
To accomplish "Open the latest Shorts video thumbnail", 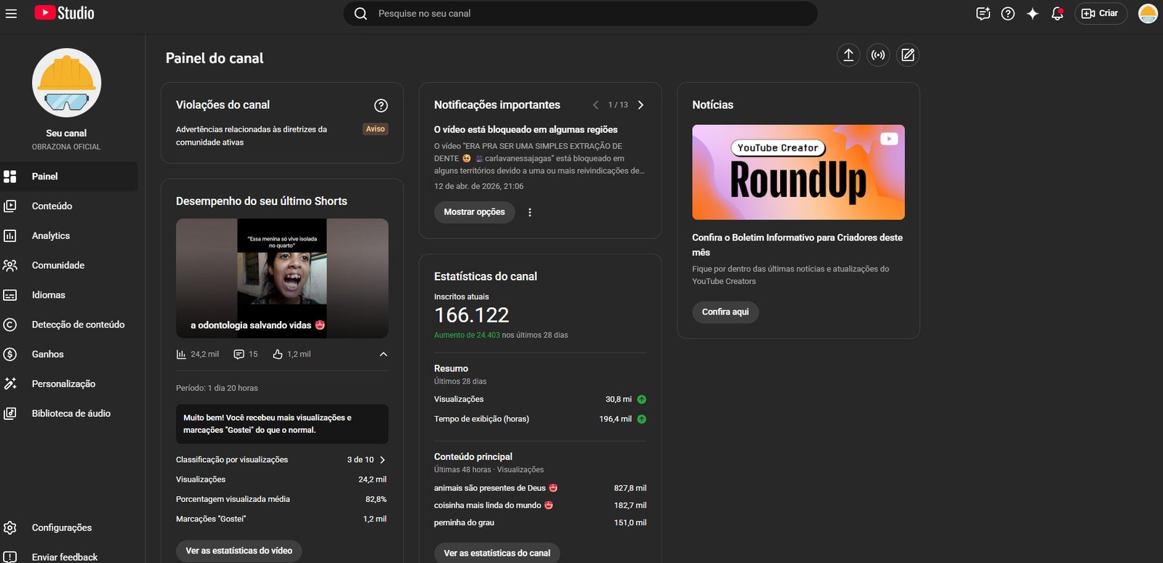I will pos(282,278).
